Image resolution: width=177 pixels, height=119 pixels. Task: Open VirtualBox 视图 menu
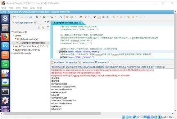(x=18, y=8)
